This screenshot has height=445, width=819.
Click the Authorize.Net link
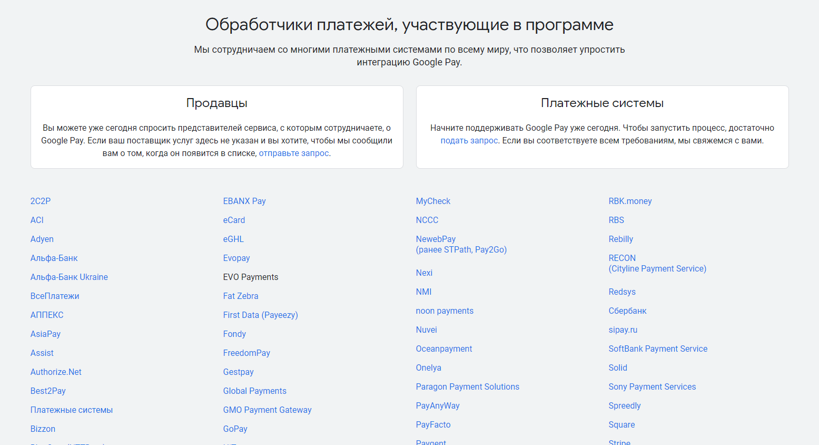(x=56, y=372)
